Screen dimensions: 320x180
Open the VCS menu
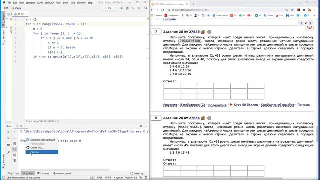pos(73,3)
